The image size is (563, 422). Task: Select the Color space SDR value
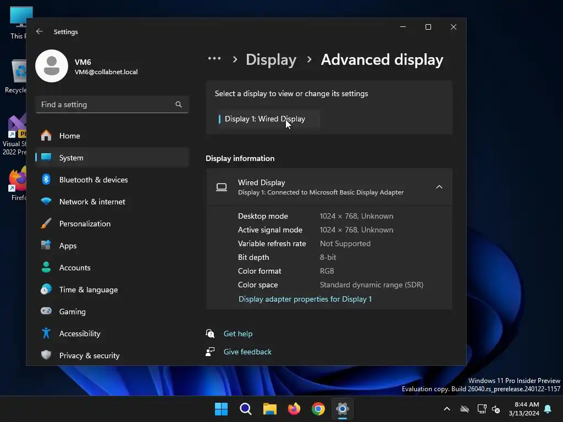[x=371, y=285]
